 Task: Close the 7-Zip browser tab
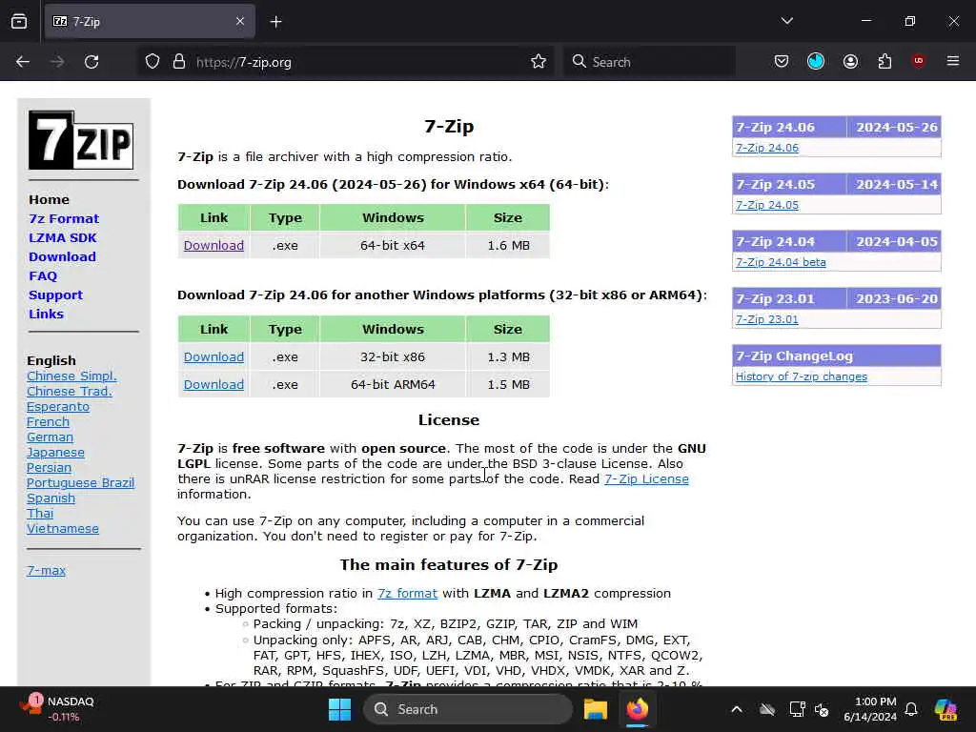pos(240,22)
